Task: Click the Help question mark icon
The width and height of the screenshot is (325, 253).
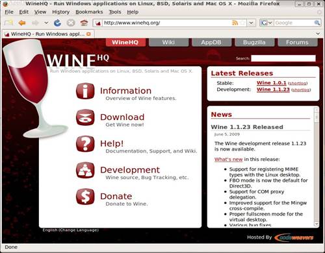Action: [x=85, y=144]
